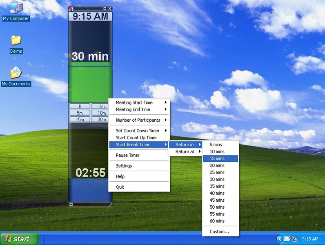Screen dimensions: 325x245
Task: Open Set Count Down Timer submenu
Action: click(x=139, y=131)
